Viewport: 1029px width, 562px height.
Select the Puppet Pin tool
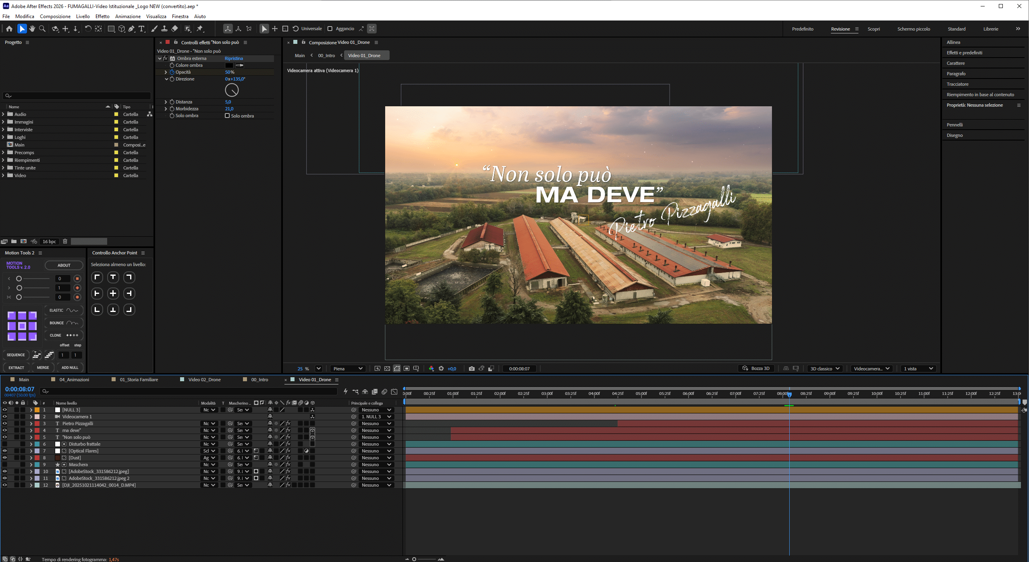click(x=200, y=29)
